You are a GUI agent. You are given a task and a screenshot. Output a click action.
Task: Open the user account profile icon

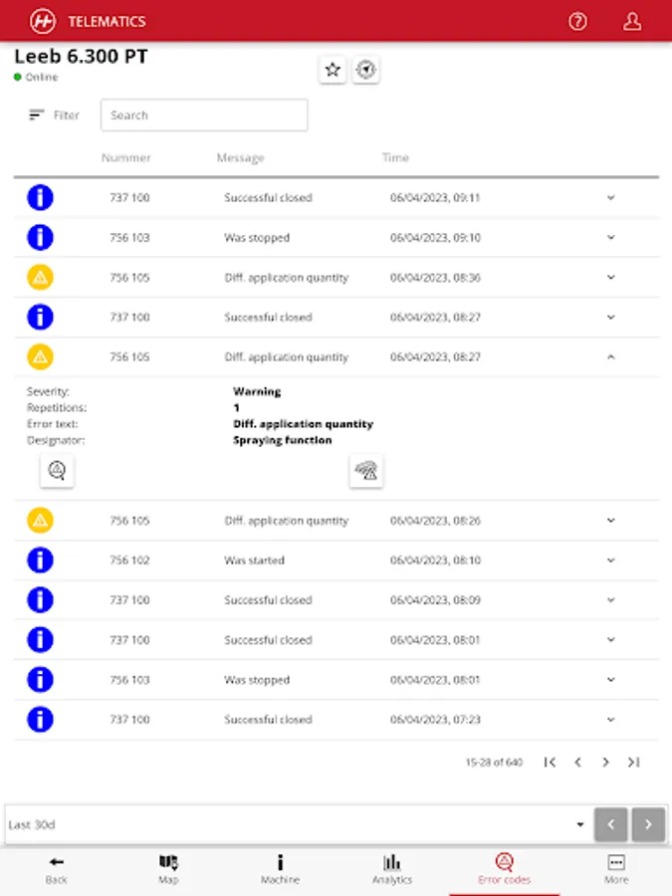click(x=631, y=22)
